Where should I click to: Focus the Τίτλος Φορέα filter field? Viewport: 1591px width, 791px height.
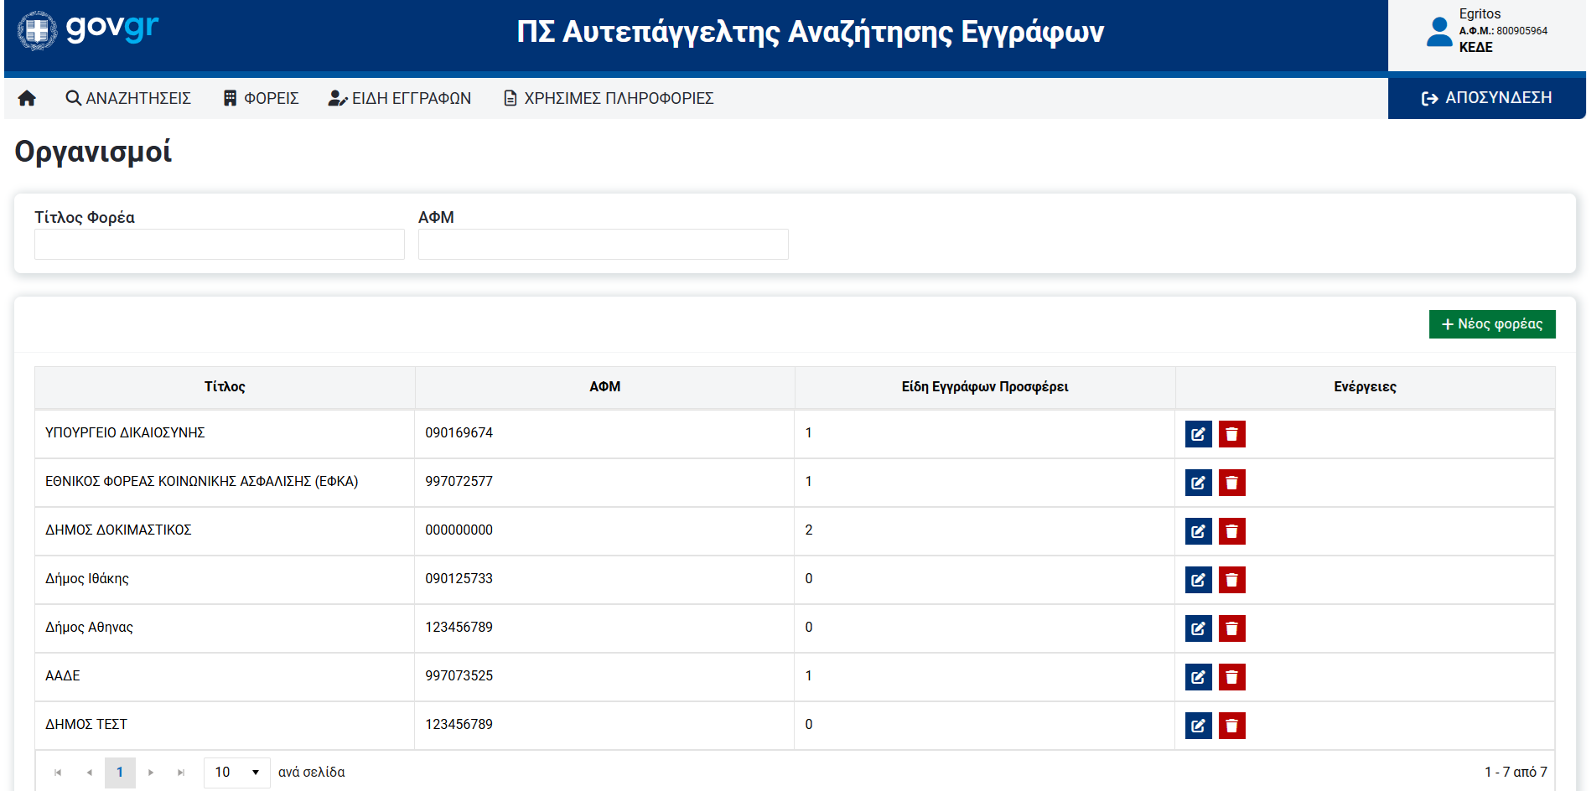tap(220, 245)
